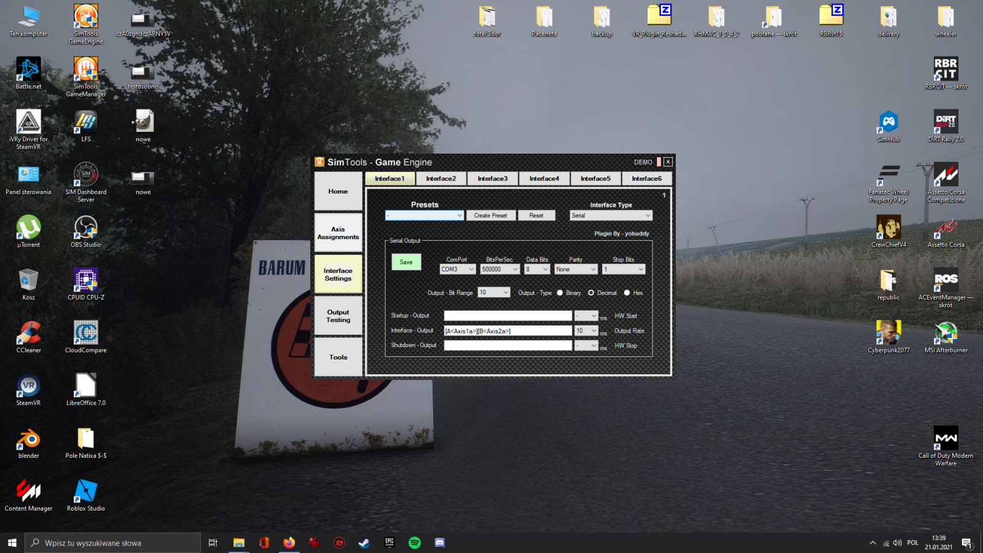Open the DiRT Rally 2.0 desktop icon
The image size is (983, 553).
tap(946, 123)
